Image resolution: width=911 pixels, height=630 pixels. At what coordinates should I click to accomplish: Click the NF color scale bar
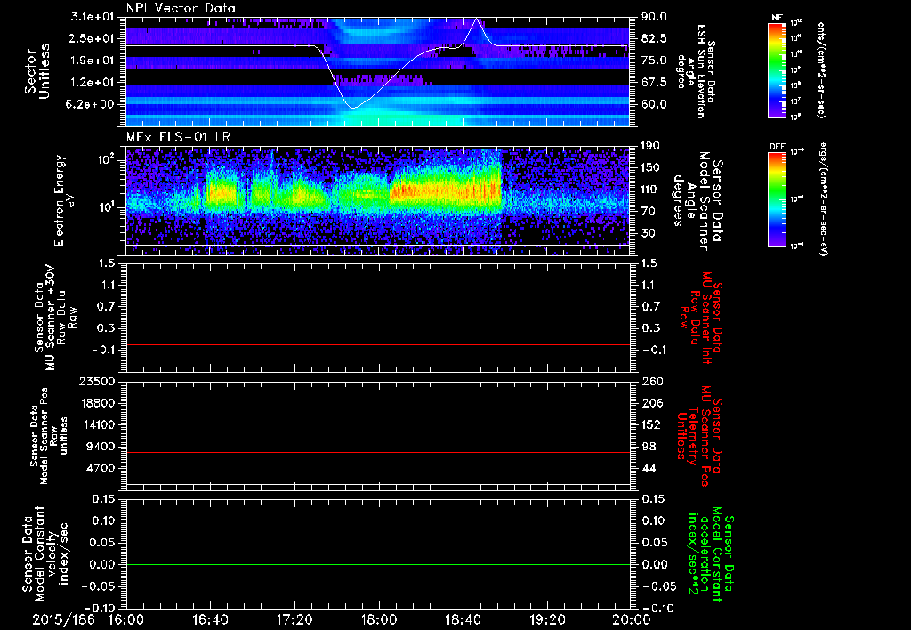tap(778, 70)
